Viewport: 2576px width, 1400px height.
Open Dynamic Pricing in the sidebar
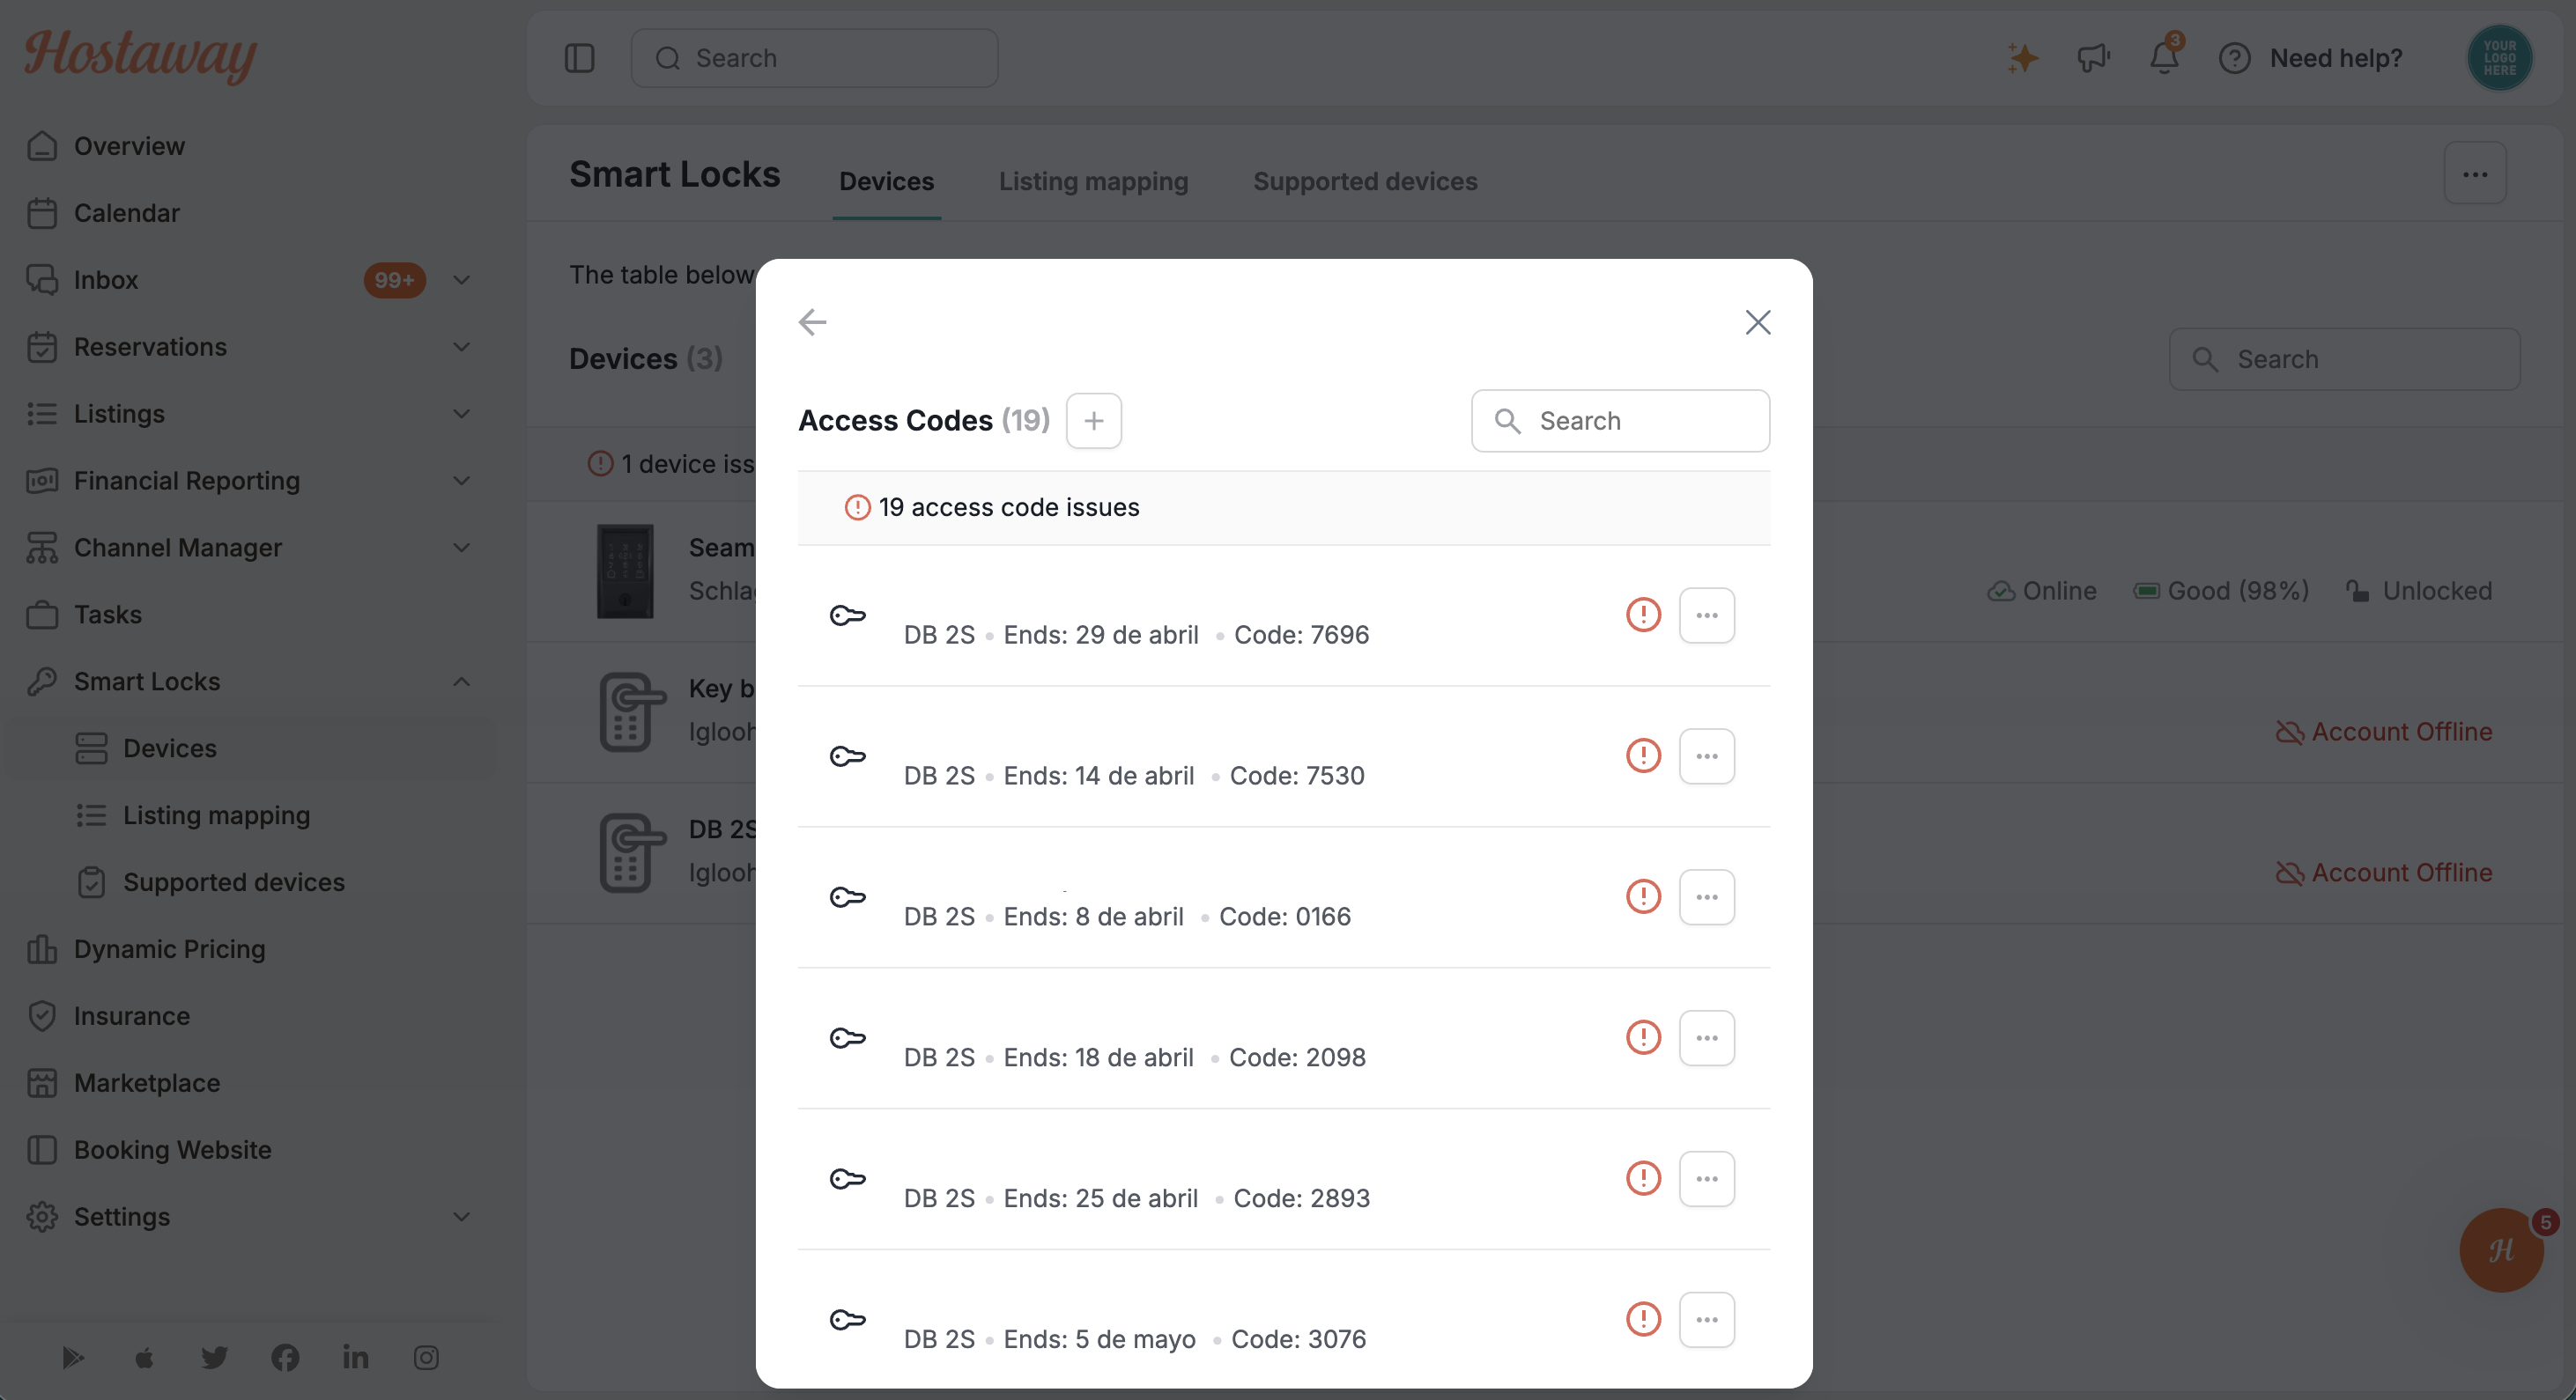(169, 949)
